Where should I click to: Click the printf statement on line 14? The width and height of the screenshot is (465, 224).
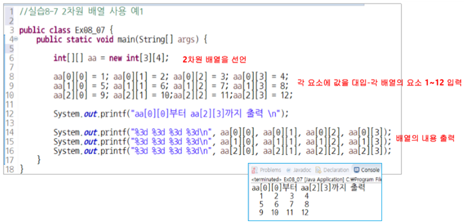coord(223,132)
